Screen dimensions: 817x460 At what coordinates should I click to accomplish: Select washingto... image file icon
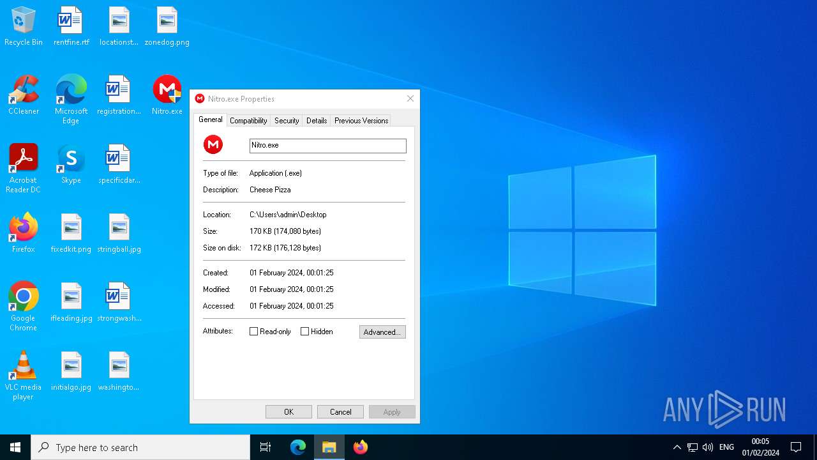[119, 371]
